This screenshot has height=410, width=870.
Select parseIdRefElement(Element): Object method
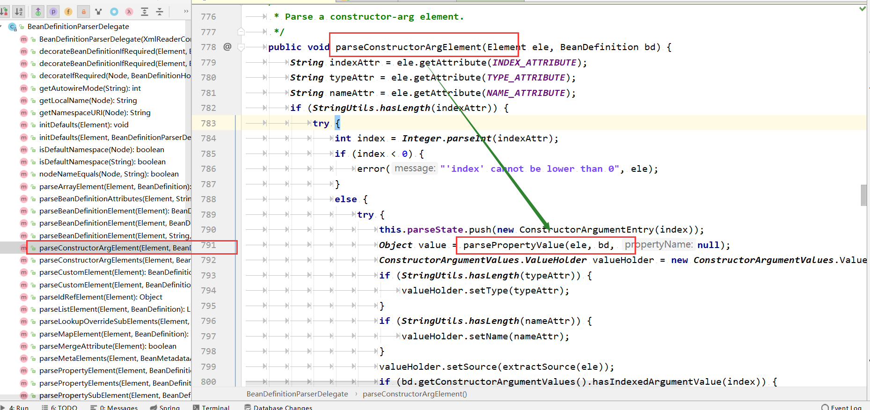pos(101,297)
